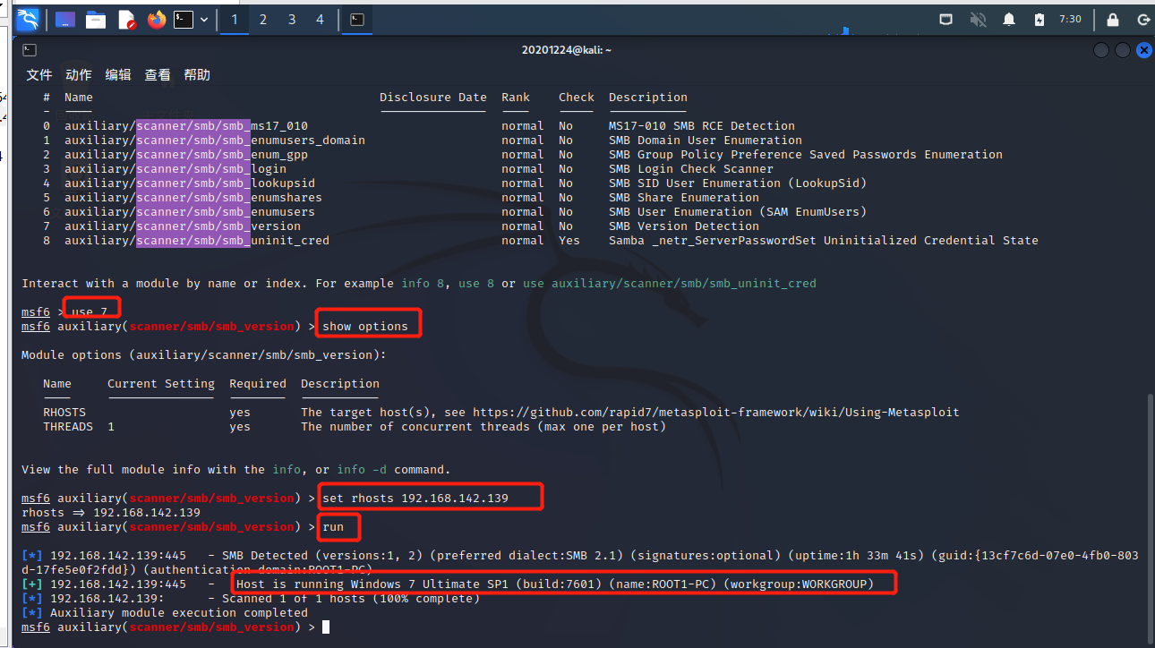Open the 编辑 menu
Image resolution: width=1155 pixels, height=648 pixels.
[118, 75]
